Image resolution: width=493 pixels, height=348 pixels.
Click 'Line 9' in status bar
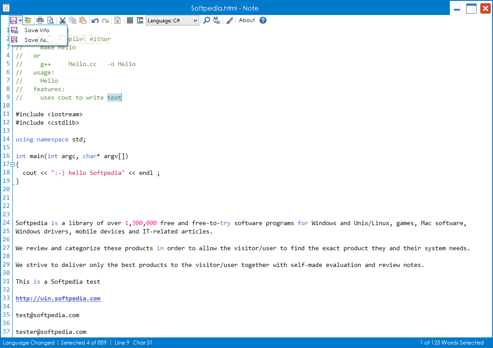[x=122, y=343]
